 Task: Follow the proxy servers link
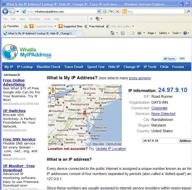coord(139,78)
